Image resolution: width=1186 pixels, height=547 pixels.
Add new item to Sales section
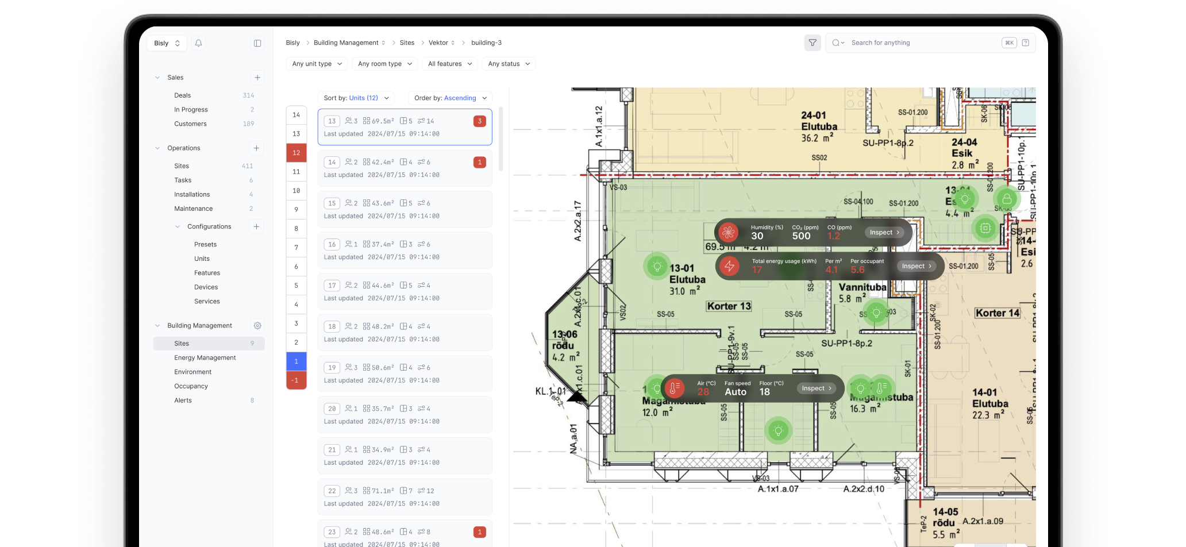coord(257,78)
